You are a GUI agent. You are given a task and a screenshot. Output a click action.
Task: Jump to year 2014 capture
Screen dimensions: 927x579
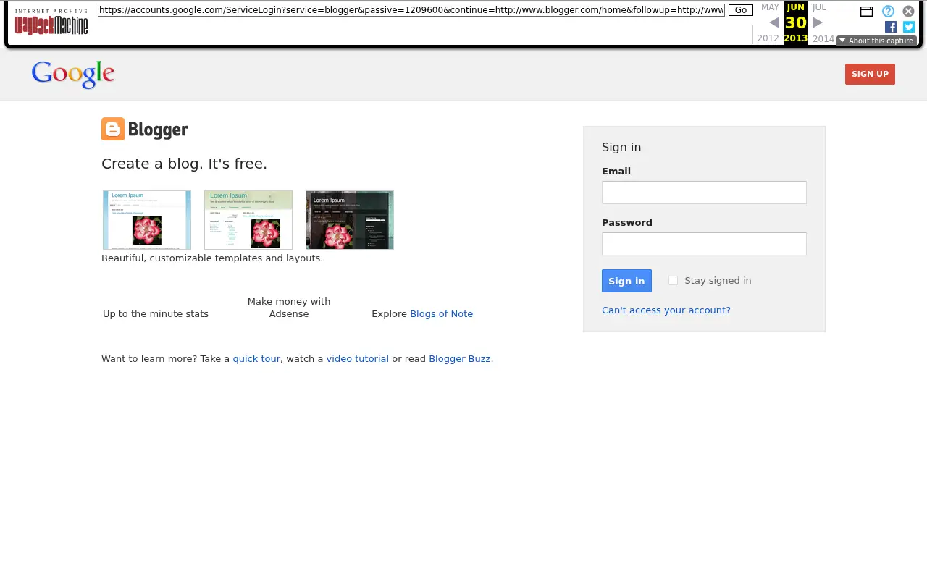point(823,38)
